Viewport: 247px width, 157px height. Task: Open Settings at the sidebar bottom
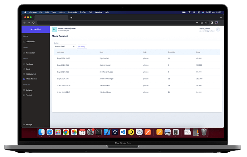[29, 124]
